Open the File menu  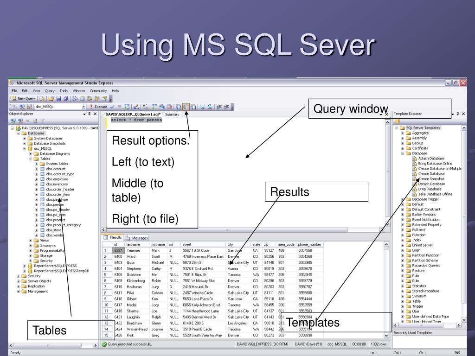click(14, 91)
